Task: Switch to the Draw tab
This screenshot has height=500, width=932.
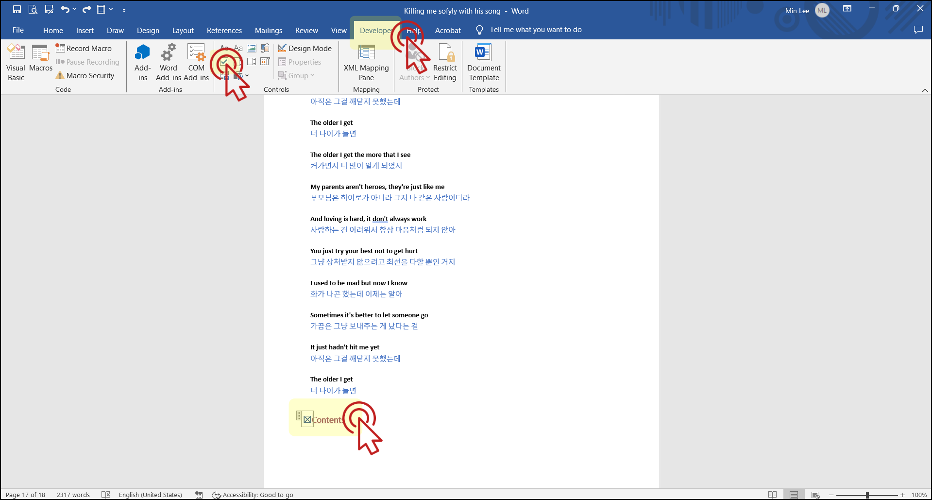Action: 115,30
